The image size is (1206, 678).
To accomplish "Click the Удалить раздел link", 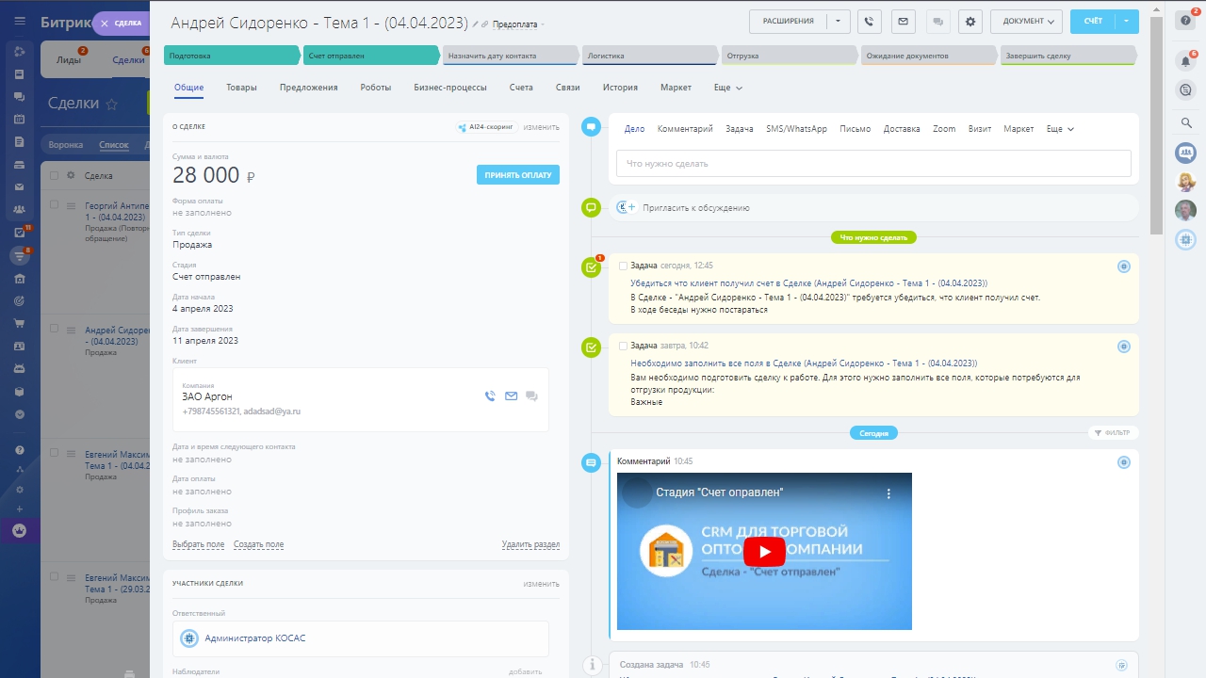I will (530, 544).
